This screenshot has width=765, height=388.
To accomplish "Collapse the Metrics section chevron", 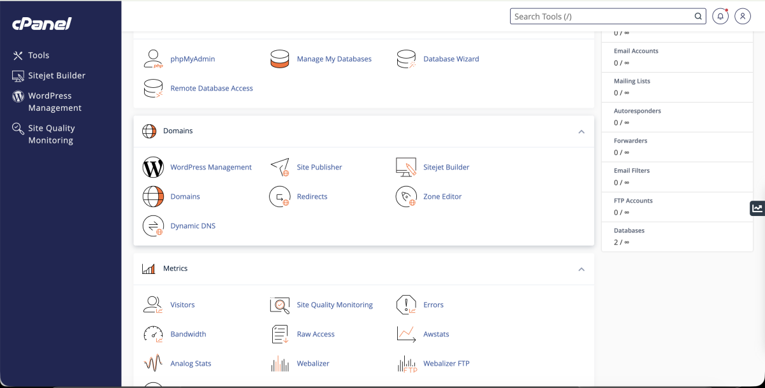I will 581,269.
